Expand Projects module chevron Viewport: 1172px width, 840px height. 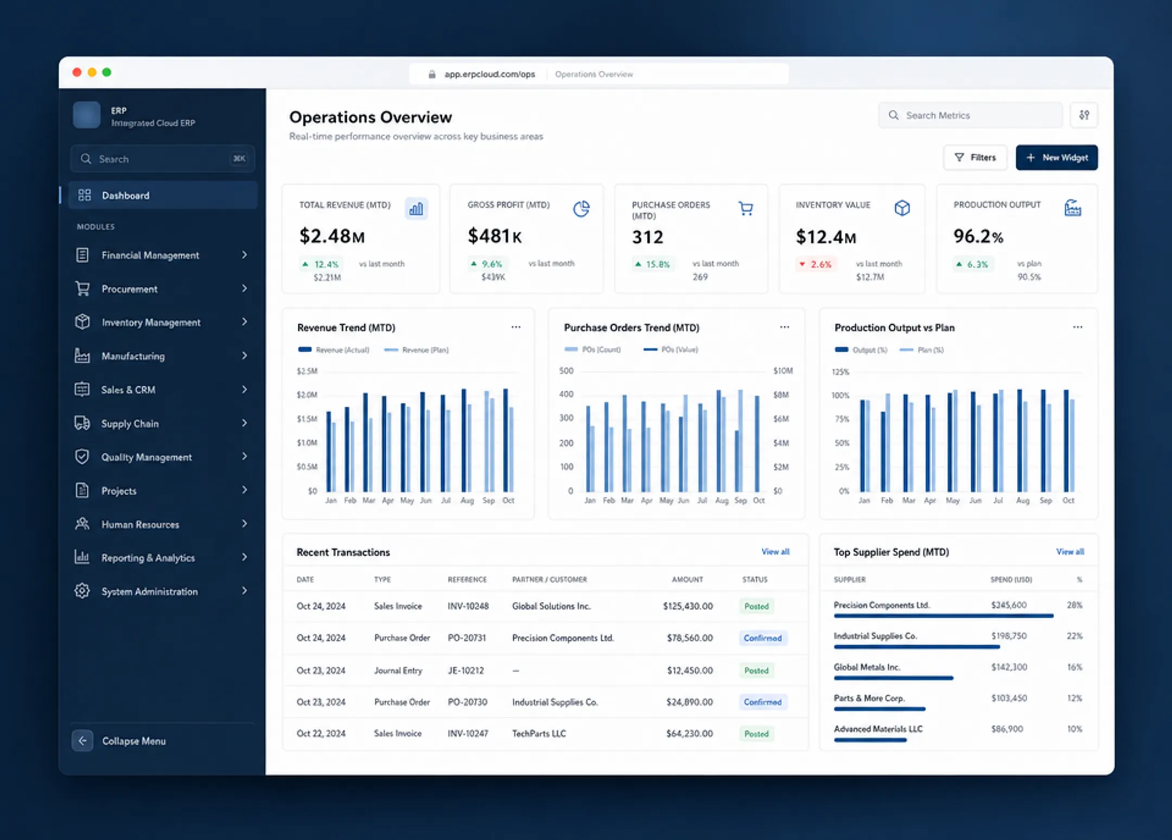(245, 490)
